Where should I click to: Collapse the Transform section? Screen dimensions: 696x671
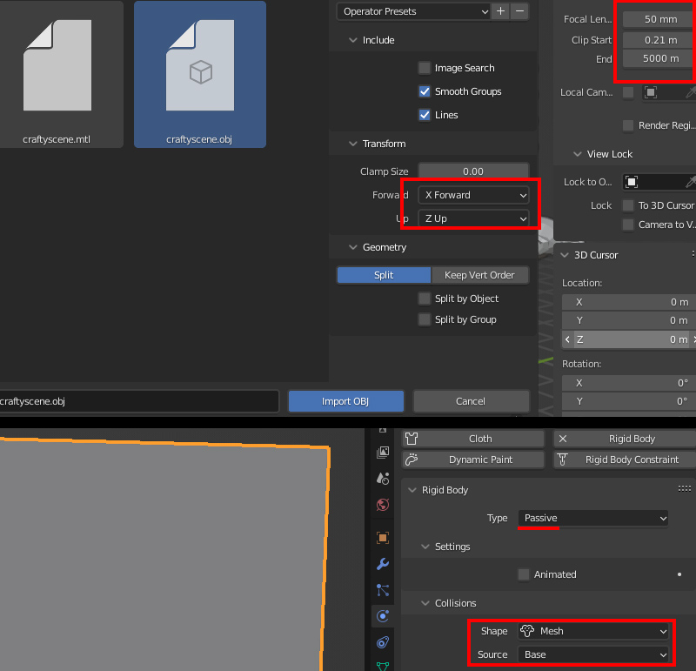coord(353,144)
